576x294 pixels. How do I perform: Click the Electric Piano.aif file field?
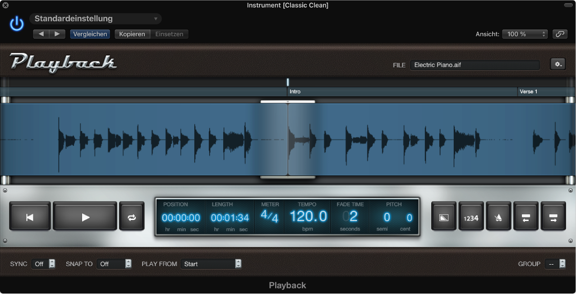point(475,64)
